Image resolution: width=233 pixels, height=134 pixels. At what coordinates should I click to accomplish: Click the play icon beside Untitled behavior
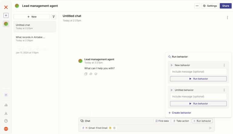172,90
